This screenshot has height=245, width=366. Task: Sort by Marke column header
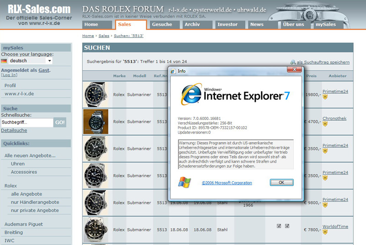point(119,76)
